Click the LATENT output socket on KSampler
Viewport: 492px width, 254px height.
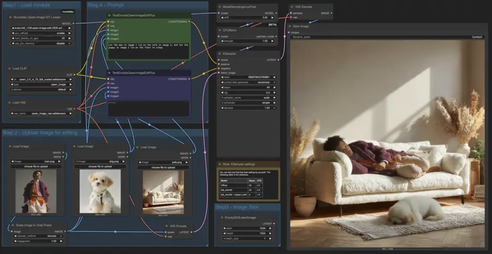278,60
